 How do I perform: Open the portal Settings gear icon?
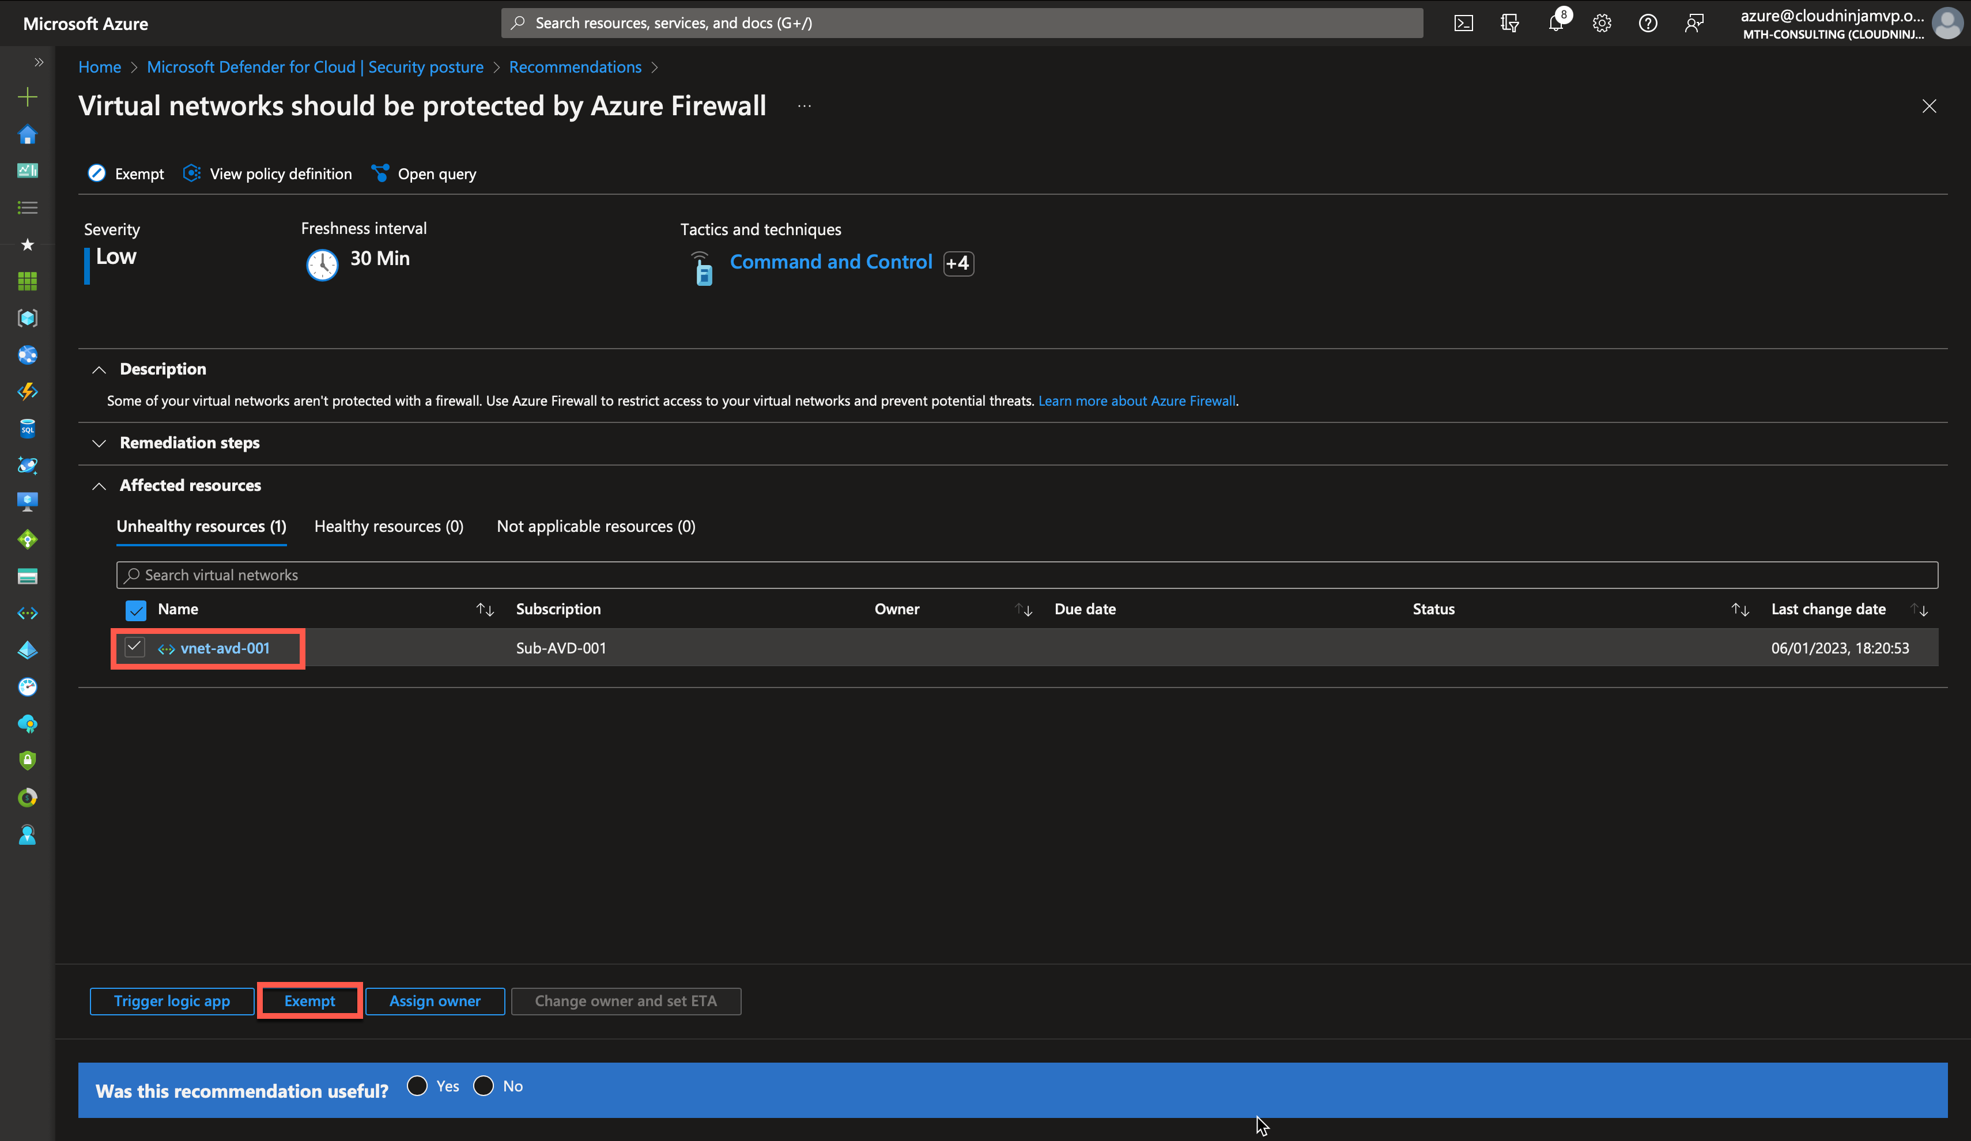click(x=1602, y=24)
